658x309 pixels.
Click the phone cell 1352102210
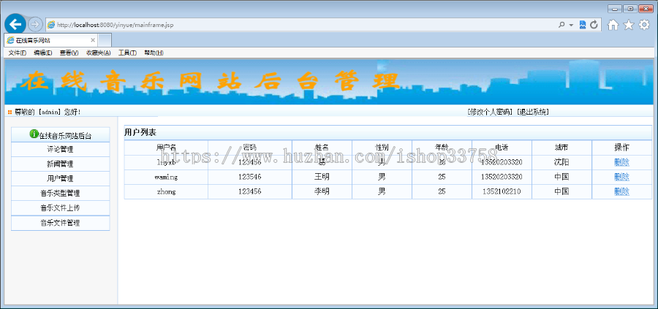[502, 191]
